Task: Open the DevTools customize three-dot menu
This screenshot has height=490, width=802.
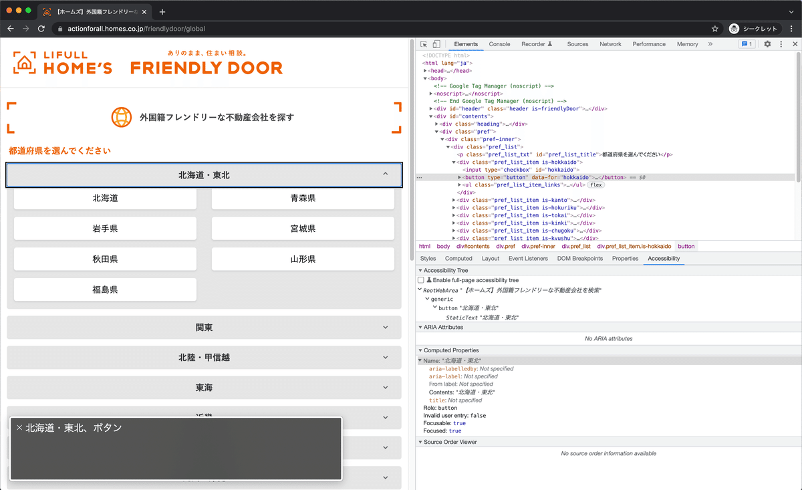Action: [x=781, y=44]
